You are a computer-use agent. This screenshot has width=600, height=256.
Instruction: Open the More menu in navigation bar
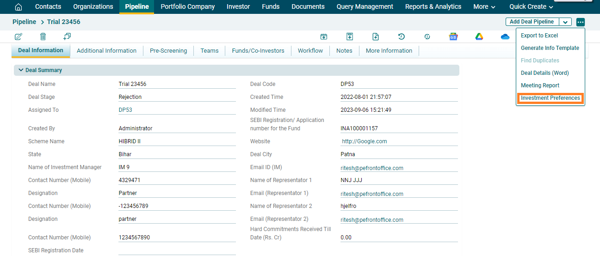[x=484, y=6]
